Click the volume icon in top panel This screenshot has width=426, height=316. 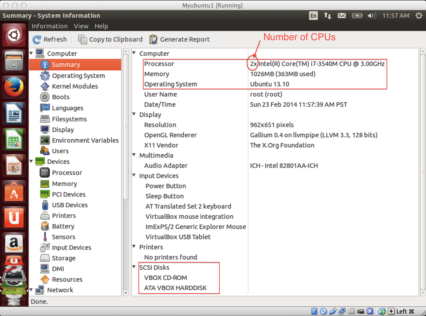pyautogui.click(x=372, y=16)
